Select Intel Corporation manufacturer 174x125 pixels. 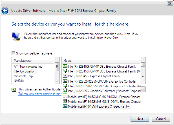point(25,71)
